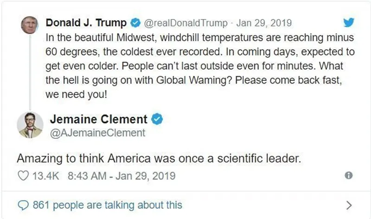
Task: Open Jemaine Clement's profile picture
Action: pos(30,125)
